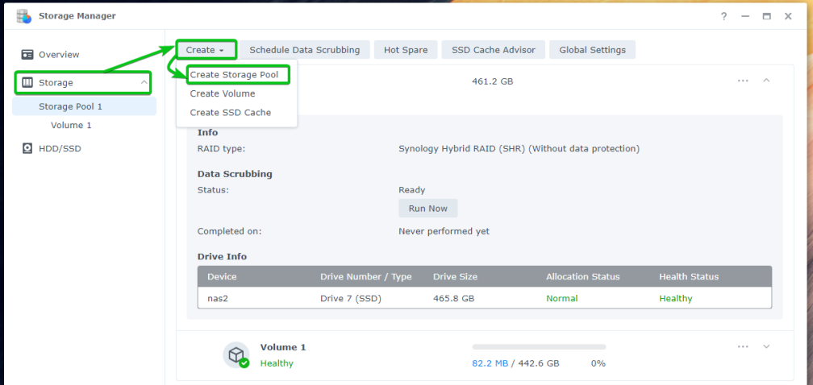Open the Create dropdown button

[x=206, y=50]
